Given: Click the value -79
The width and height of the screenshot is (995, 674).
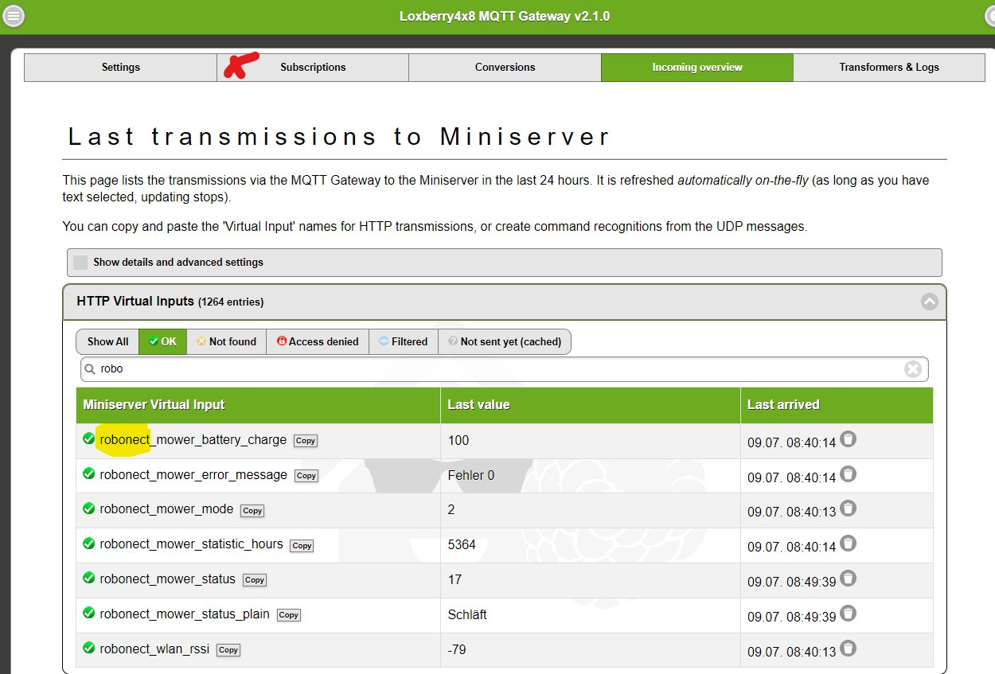Looking at the screenshot, I should [457, 649].
